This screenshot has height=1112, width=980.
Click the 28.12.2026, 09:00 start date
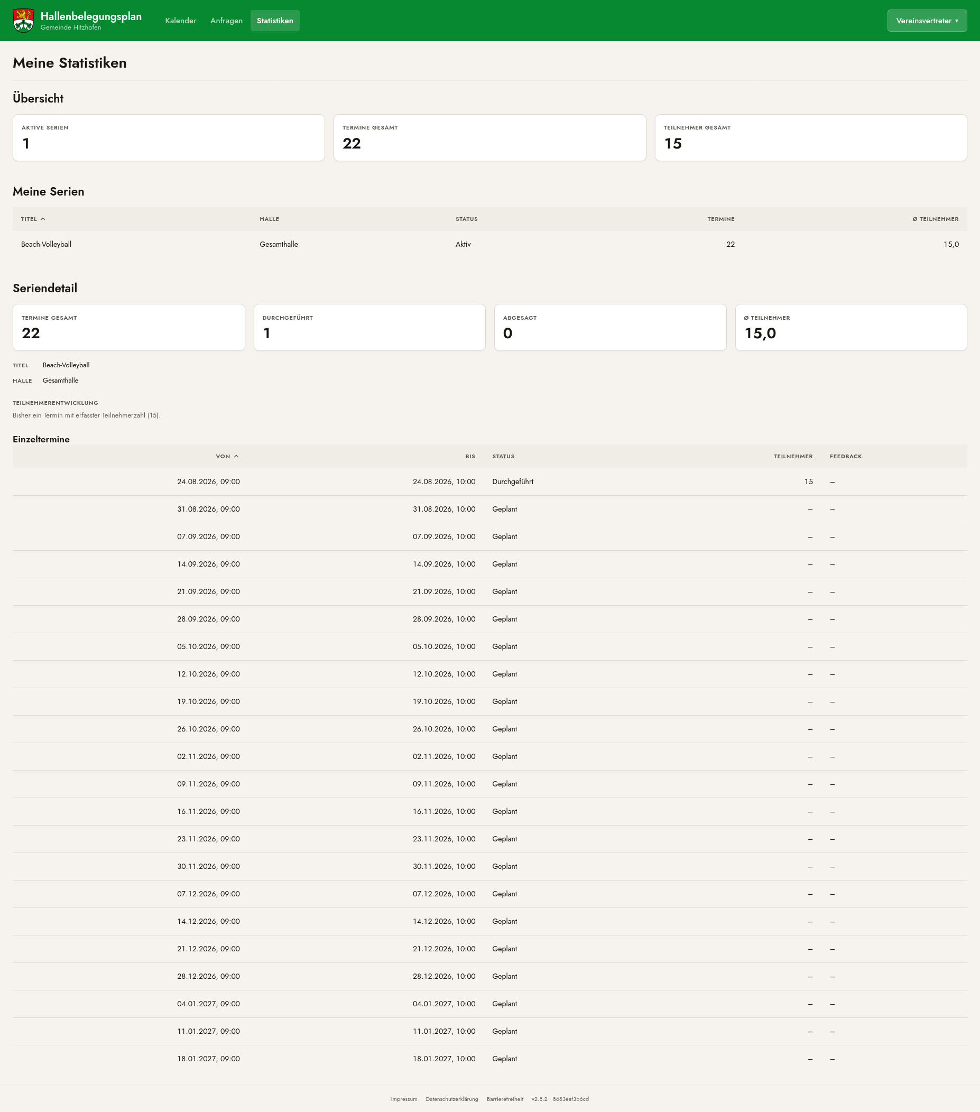tap(208, 977)
